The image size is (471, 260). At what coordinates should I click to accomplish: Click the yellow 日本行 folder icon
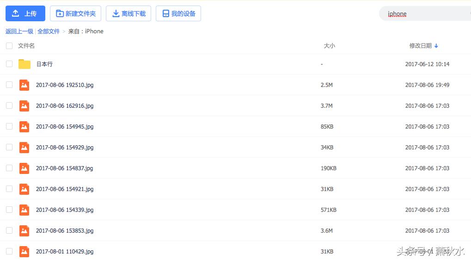[x=24, y=64]
